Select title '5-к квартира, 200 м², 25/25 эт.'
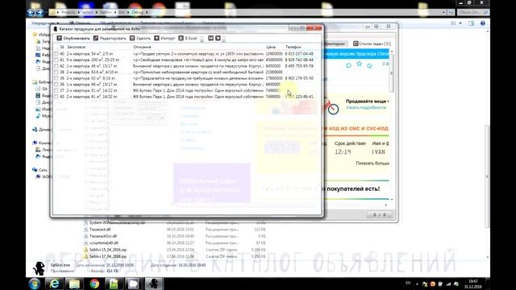 click(x=94, y=60)
